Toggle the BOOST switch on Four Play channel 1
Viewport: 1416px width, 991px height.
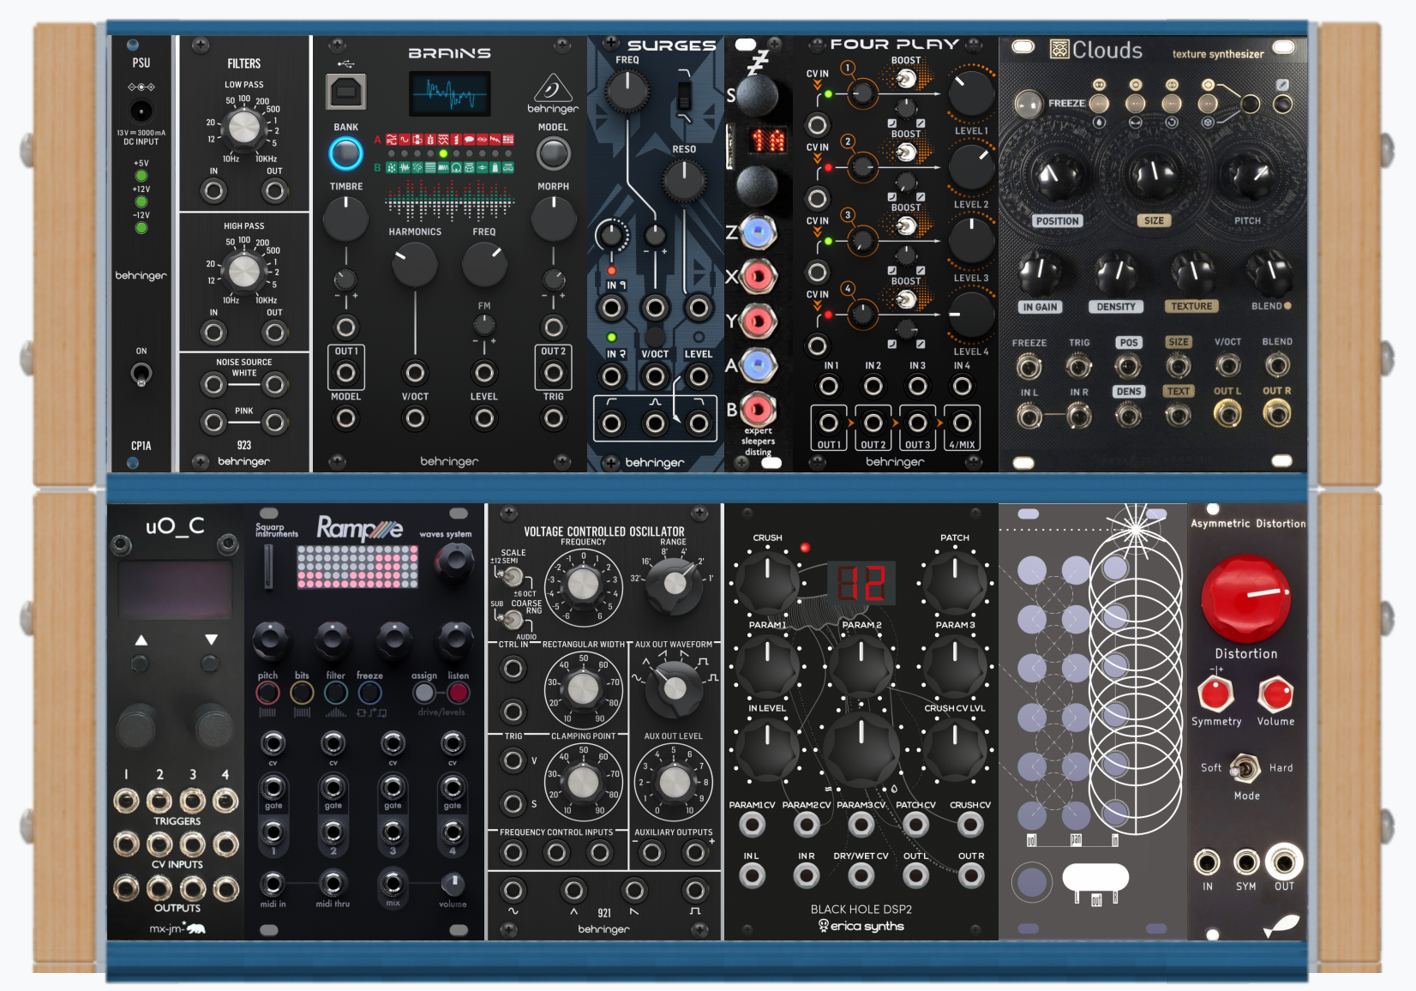click(x=905, y=80)
